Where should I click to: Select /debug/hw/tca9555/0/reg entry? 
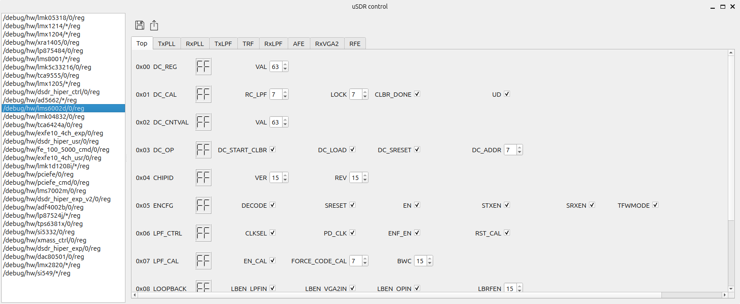(63, 75)
